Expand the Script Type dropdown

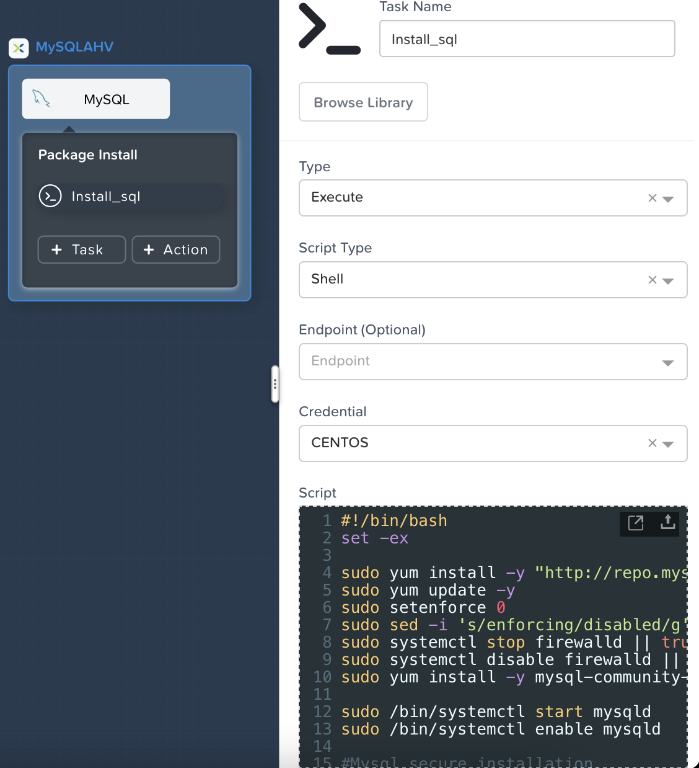tap(668, 281)
